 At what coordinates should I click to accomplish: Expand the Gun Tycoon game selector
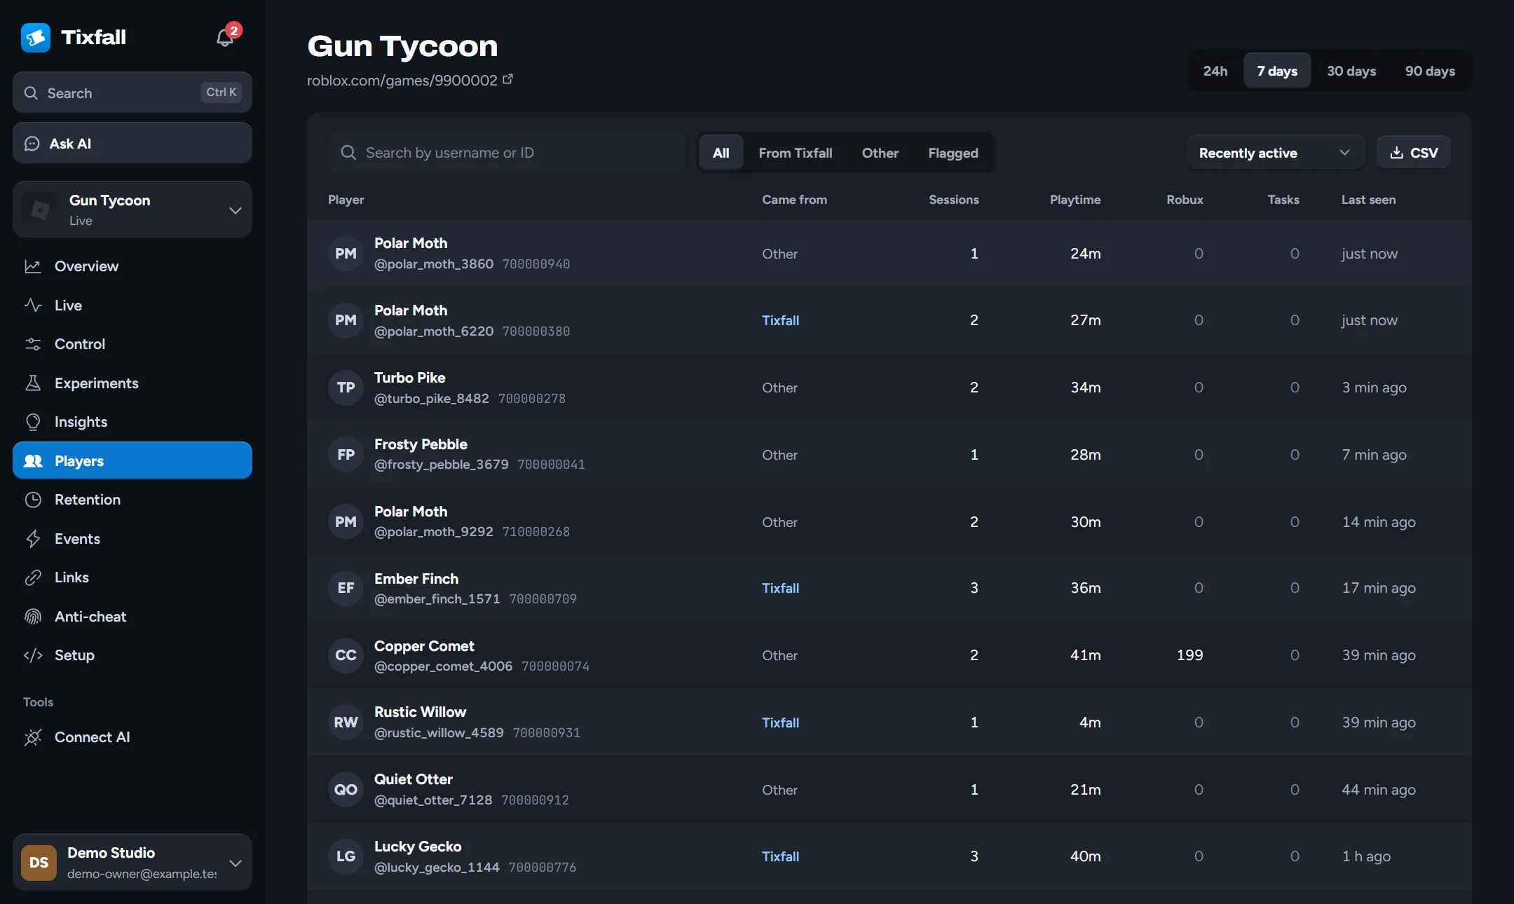pos(132,210)
